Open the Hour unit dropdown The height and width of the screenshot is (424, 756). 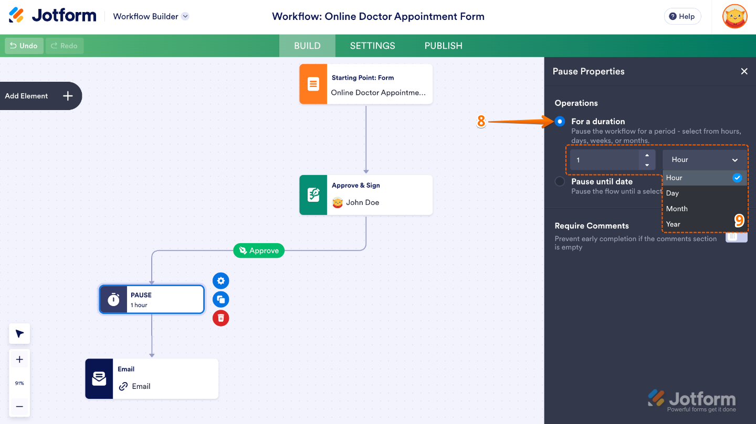tap(705, 159)
